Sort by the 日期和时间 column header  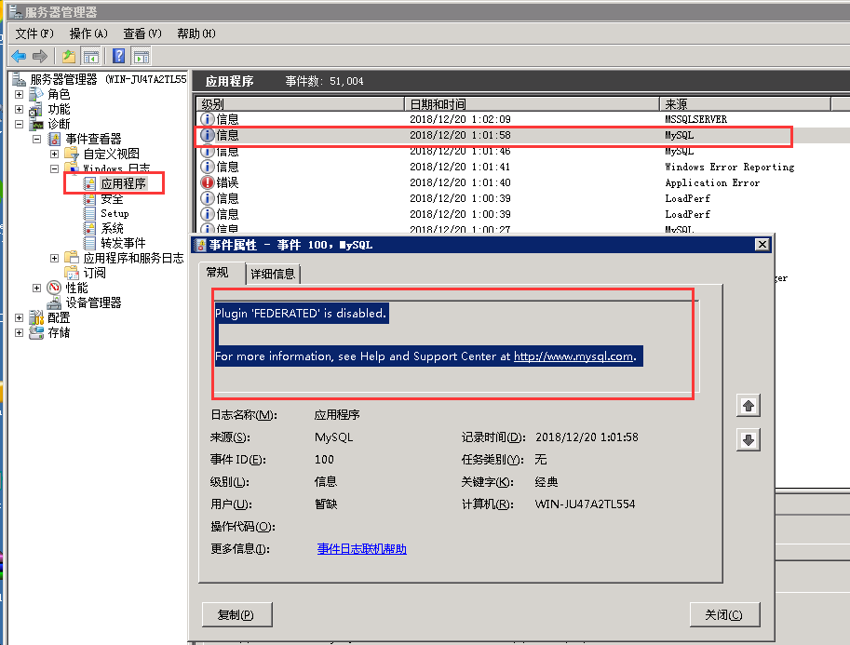point(532,103)
